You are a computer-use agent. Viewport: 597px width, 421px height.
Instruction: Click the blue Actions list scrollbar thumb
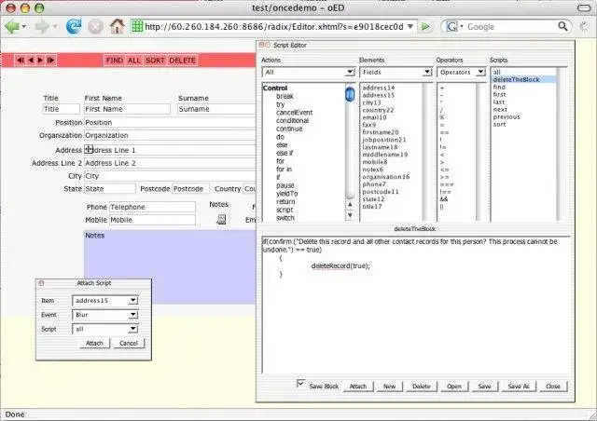350,94
